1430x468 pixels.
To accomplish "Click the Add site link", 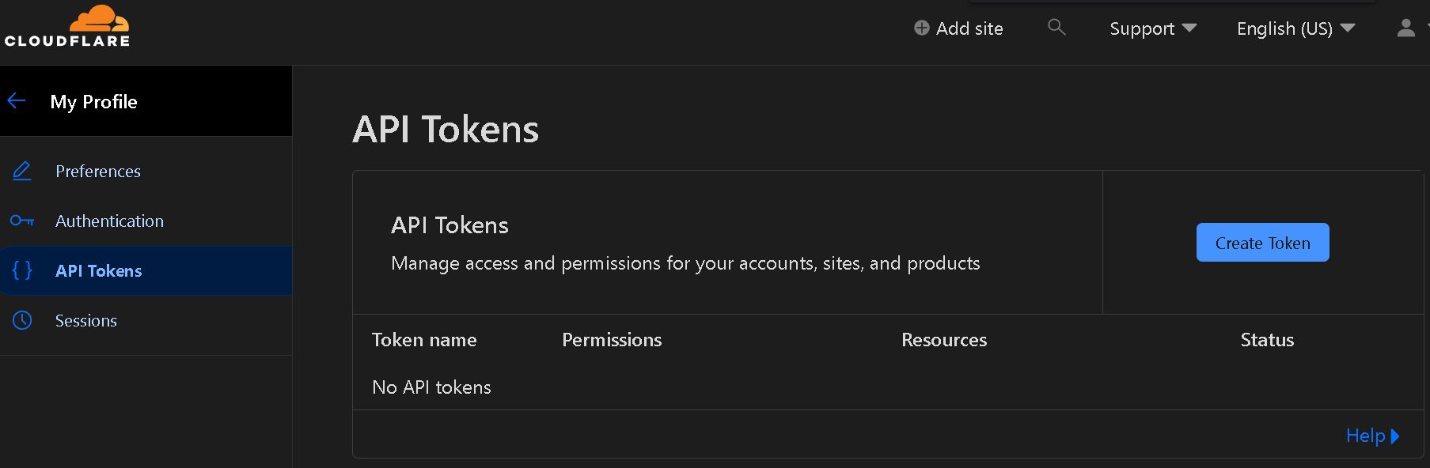I will (x=969, y=28).
